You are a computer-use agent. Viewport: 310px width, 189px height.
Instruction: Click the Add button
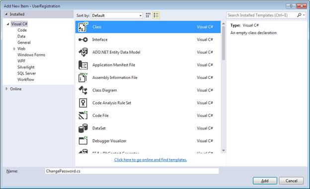tap(265, 181)
